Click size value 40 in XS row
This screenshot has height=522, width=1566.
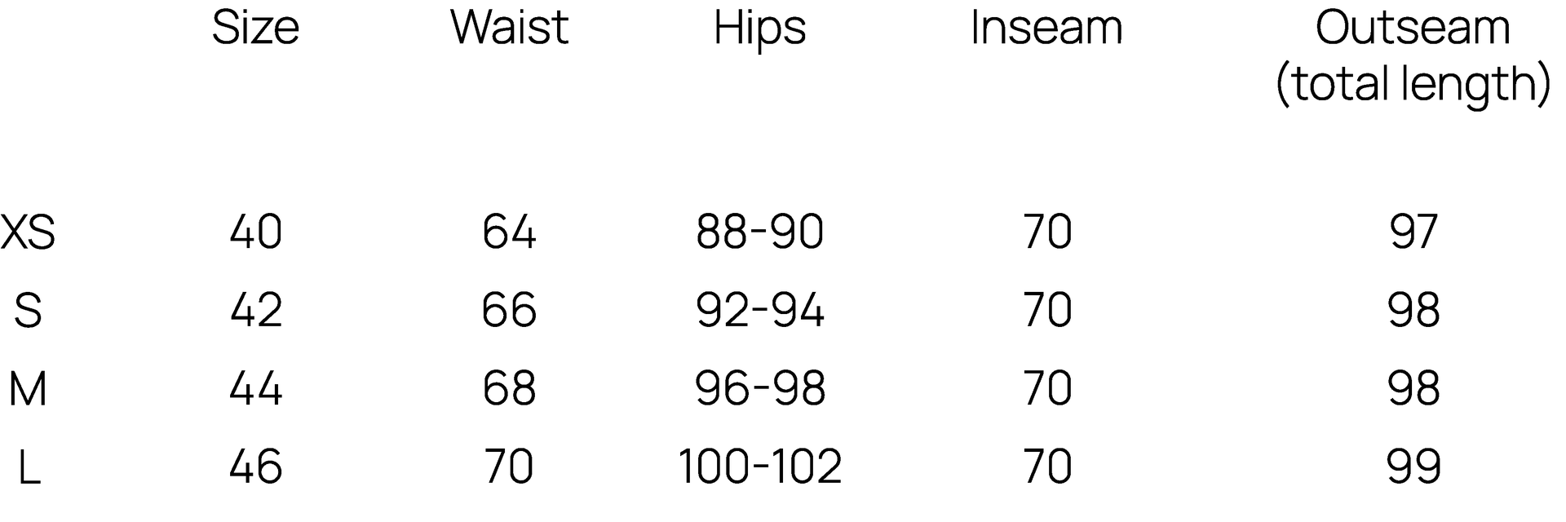(255, 232)
